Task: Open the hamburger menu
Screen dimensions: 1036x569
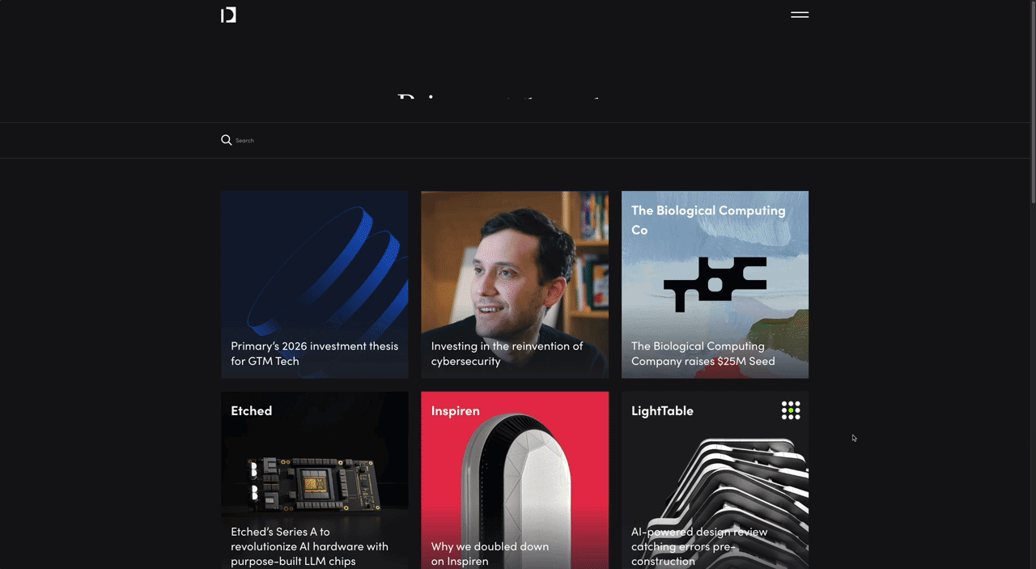Action: coord(800,15)
